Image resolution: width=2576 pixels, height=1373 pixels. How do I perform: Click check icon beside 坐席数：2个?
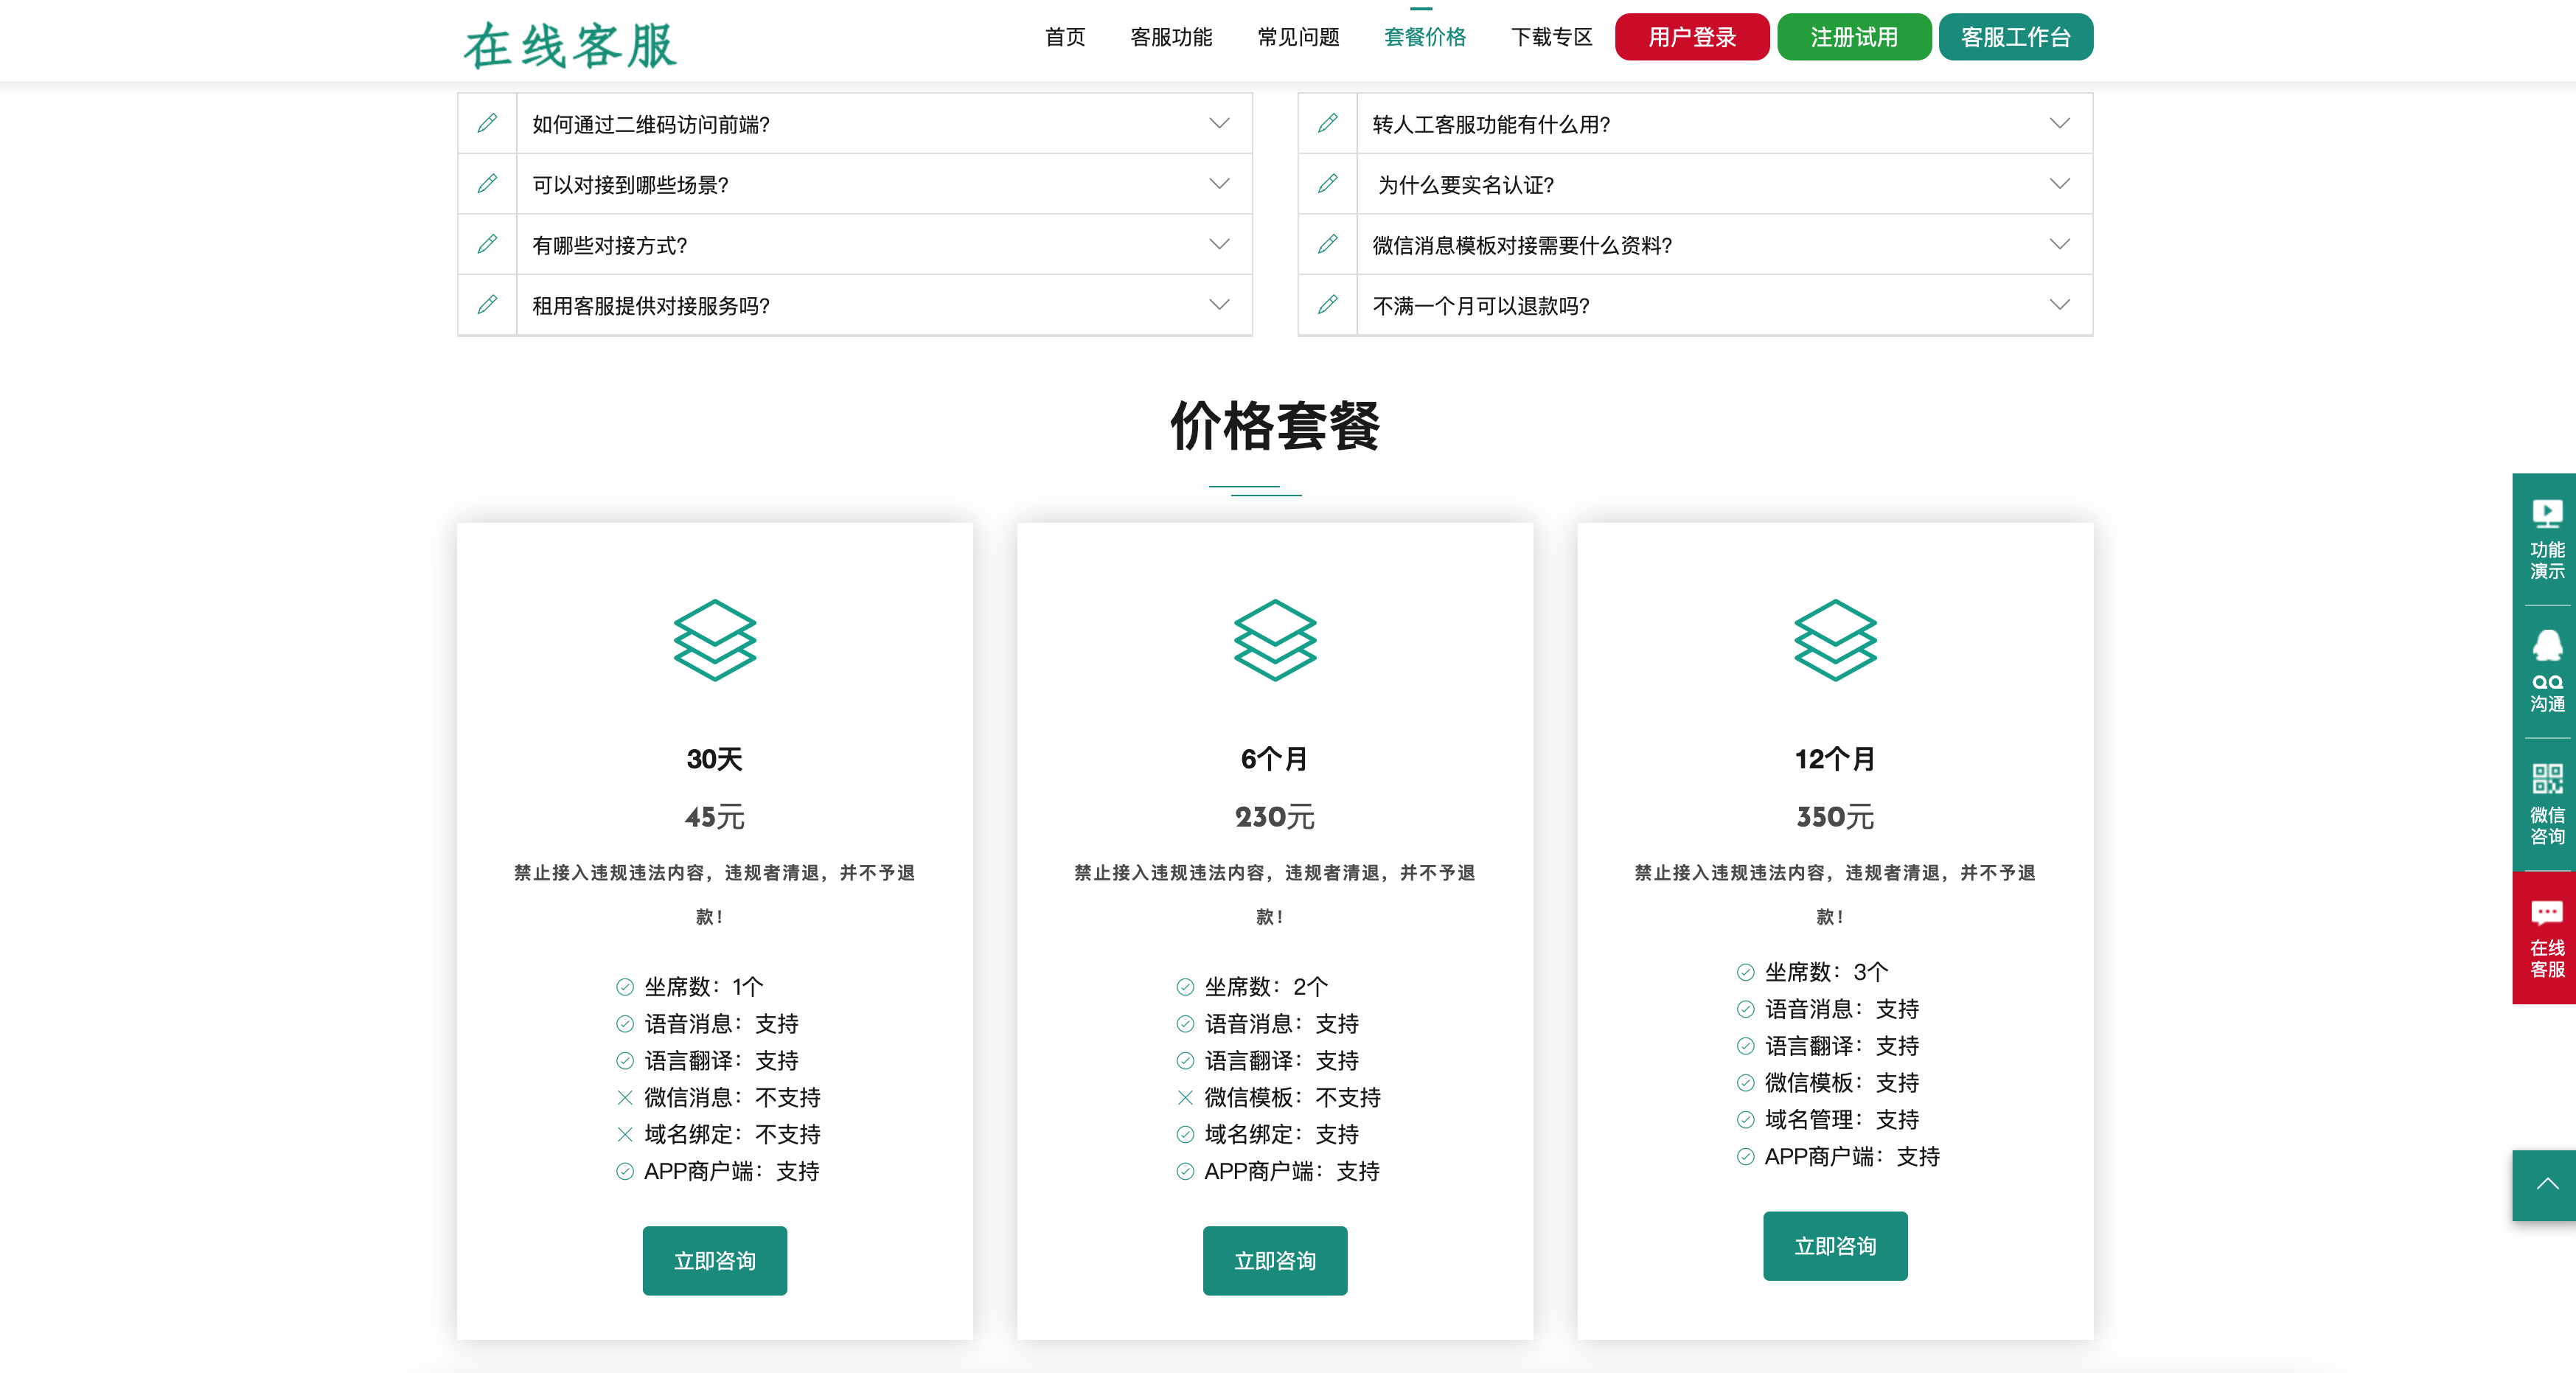click(1185, 987)
